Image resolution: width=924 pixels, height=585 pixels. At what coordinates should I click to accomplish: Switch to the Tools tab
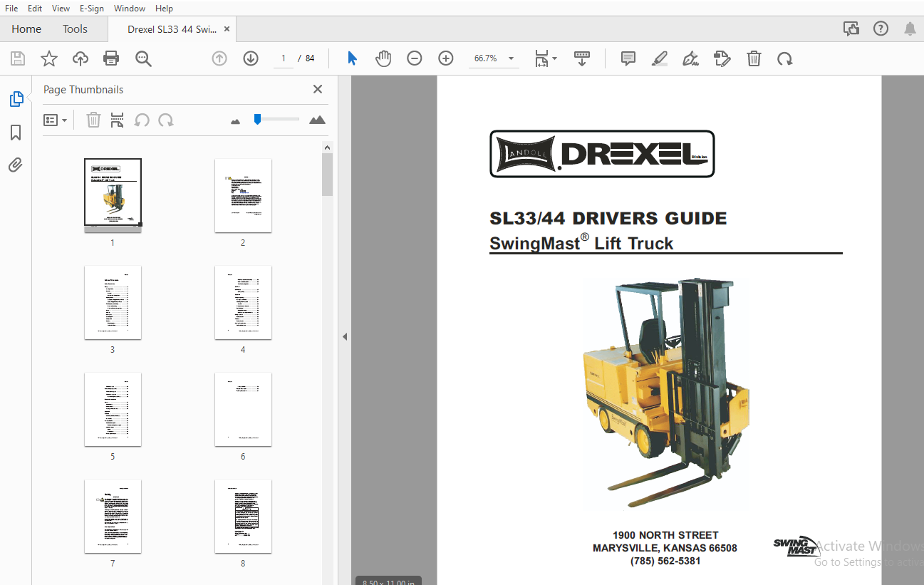75,29
